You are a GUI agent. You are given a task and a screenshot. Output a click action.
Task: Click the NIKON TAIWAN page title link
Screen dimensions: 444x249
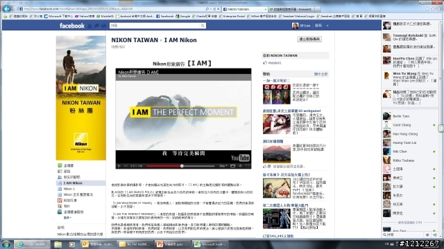tap(135, 40)
